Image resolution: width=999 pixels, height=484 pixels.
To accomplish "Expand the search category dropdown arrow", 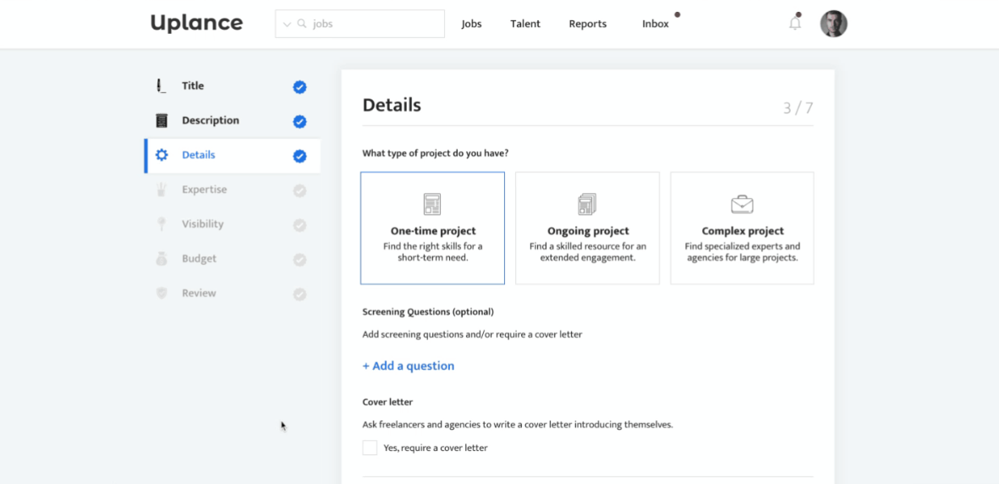I will 286,25.
